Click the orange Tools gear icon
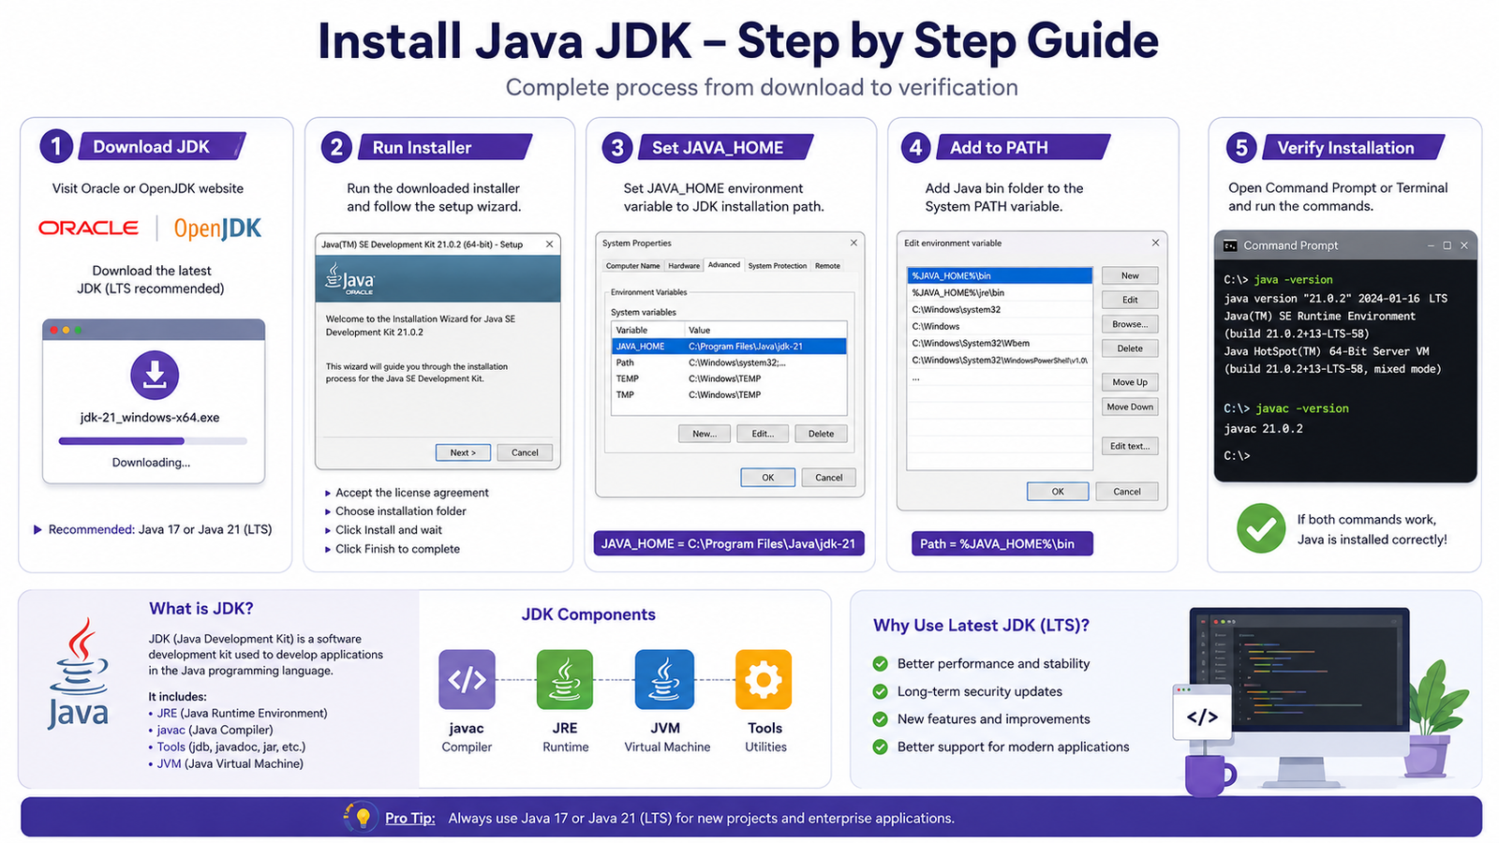 [764, 679]
